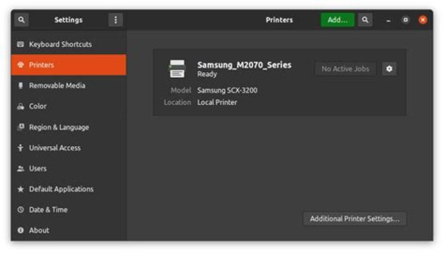Click the Samsung_M2070_Series printer name

[x=244, y=65]
